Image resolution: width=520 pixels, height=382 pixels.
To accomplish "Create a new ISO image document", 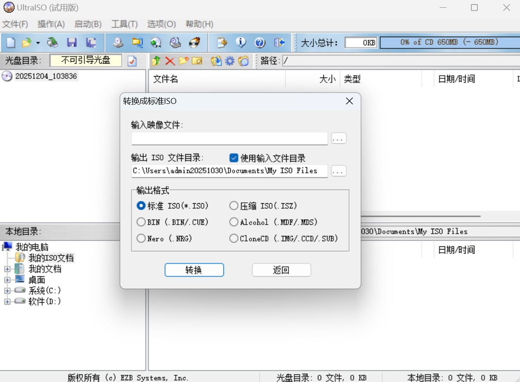I will click(10, 42).
